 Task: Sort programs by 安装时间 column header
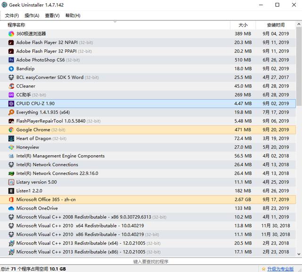pyautogui.click(x=276, y=25)
